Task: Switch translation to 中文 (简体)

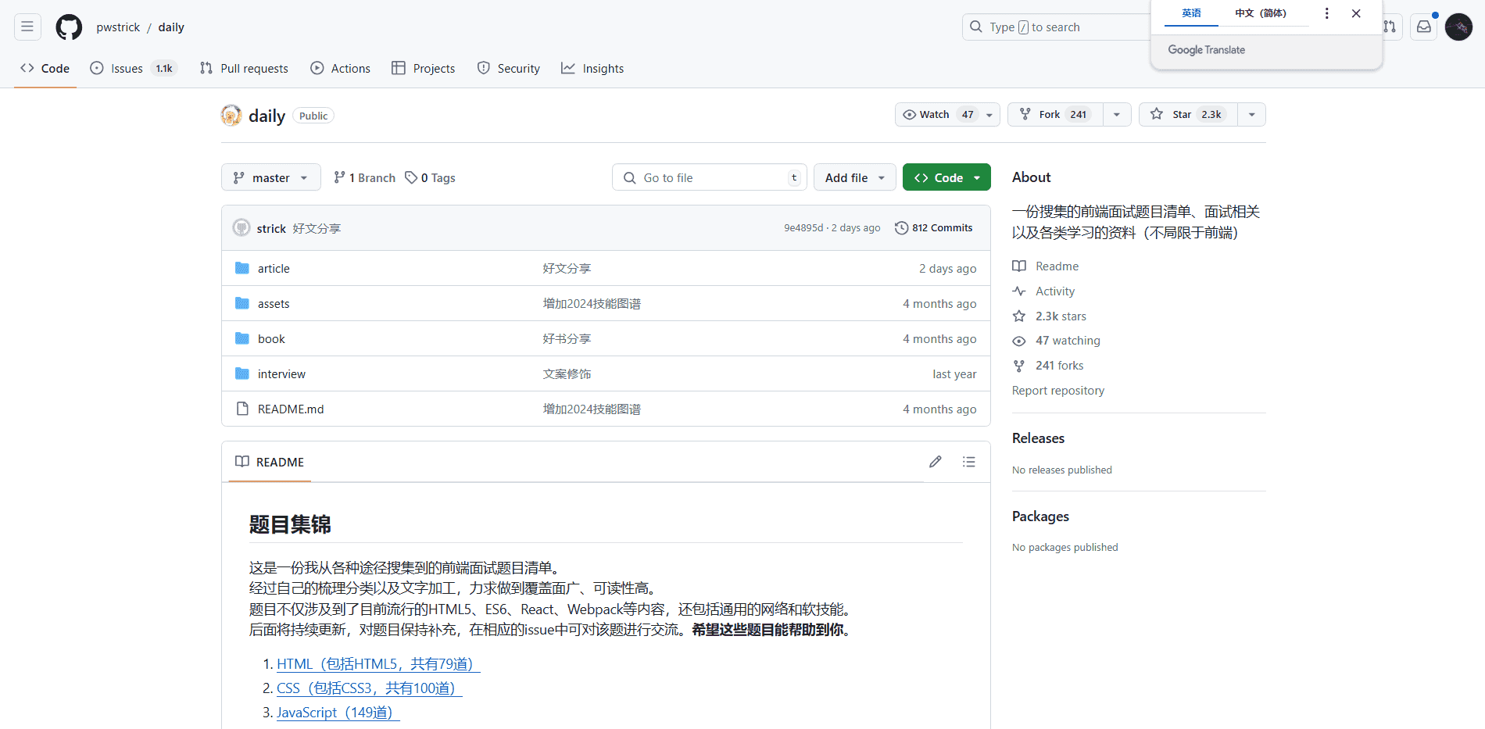Action: pyautogui.click(x=1260, y=13)
